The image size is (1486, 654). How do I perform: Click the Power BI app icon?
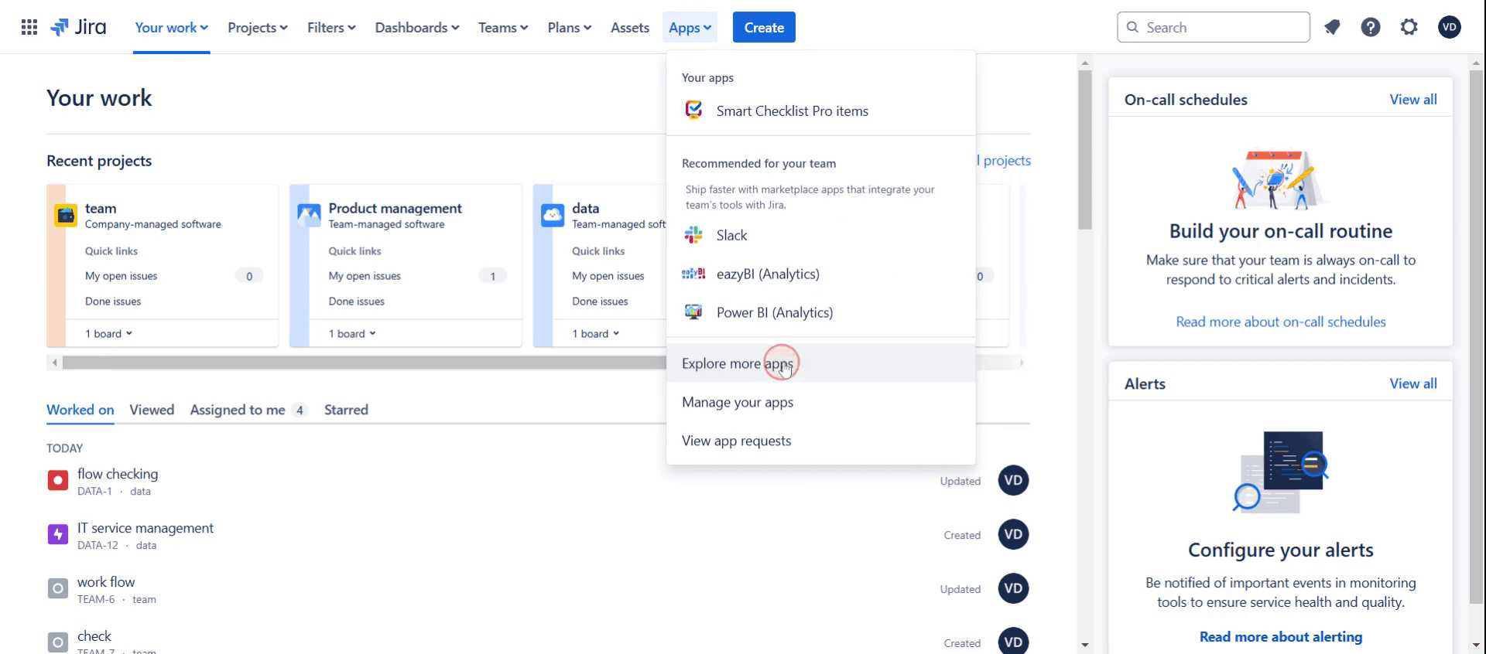693,312
